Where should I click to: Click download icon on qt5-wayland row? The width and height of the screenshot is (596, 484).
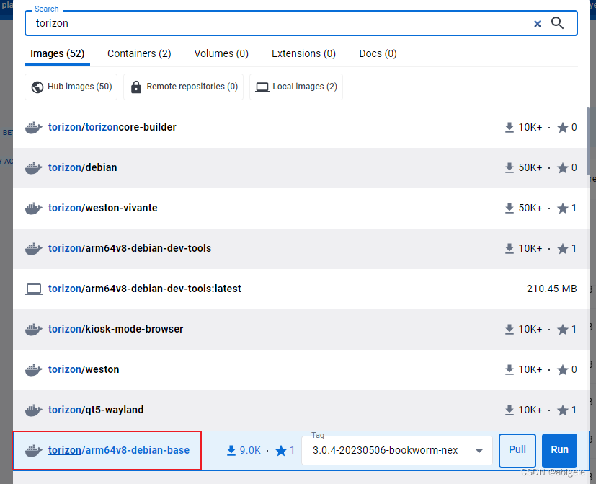tap(510, 410)
